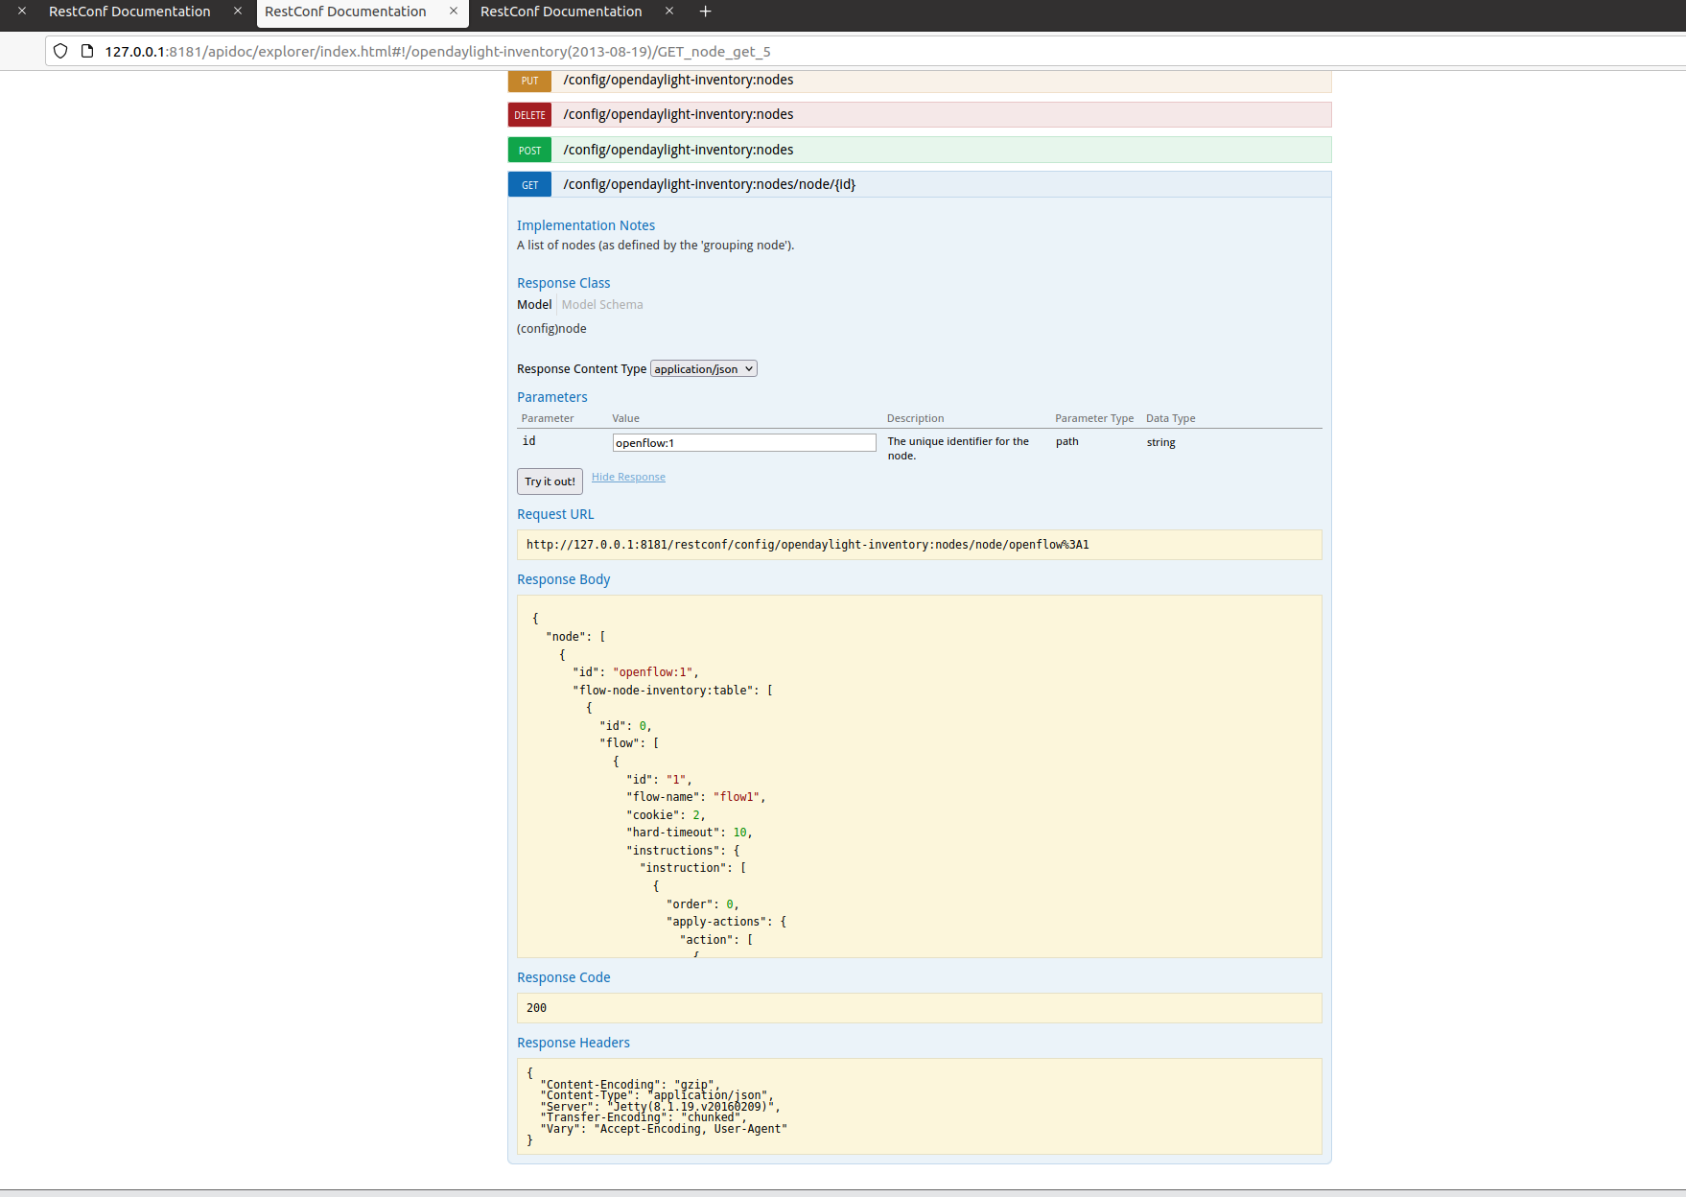Click the "Content-Encoding": "gzip" header line
Image resolution: width=1686 pixels, height=1197 pixels.
pos(629,1085)
